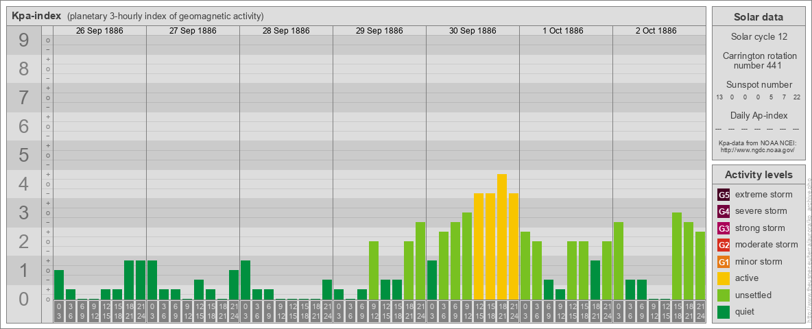The image size is (812, 329).
Task: Click the 'Sunspot number' label
Action: tap(759, 85)
